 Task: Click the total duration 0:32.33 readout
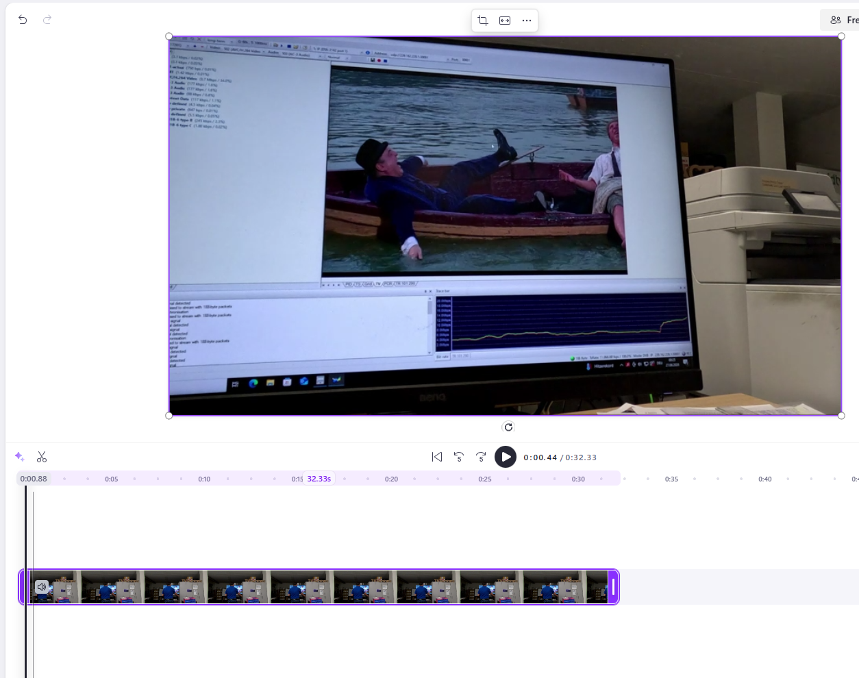click(581, 457)
